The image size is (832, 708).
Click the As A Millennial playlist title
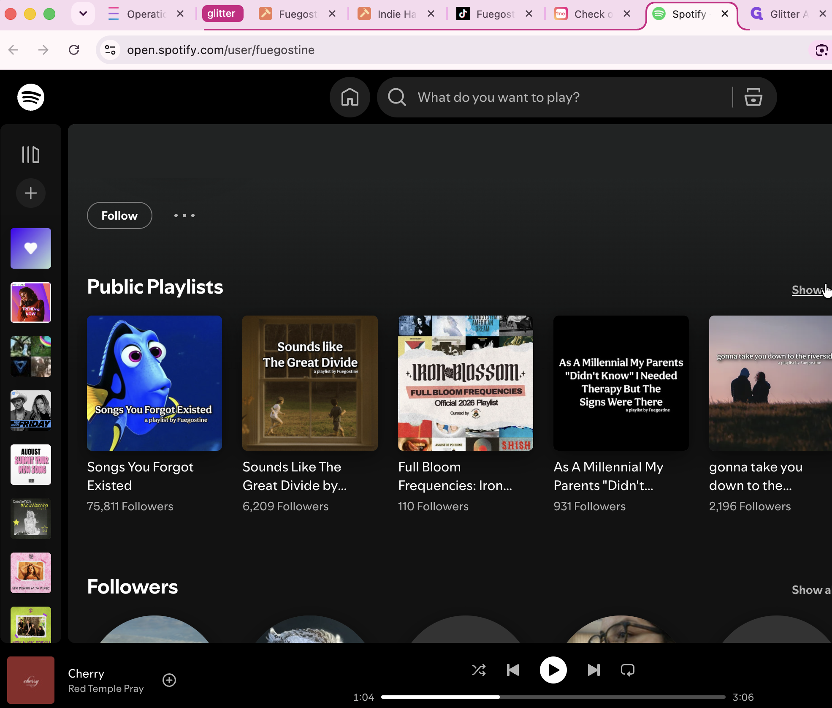coord(608,476)
